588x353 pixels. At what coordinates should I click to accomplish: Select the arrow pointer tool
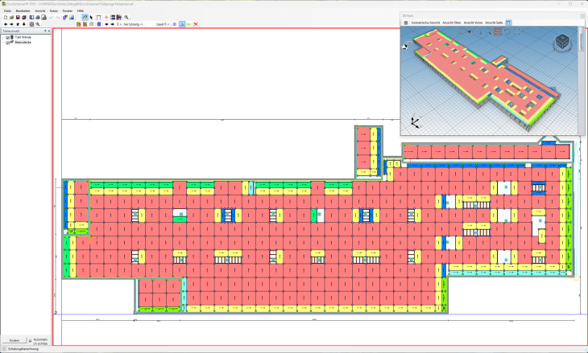coord(91,17)
